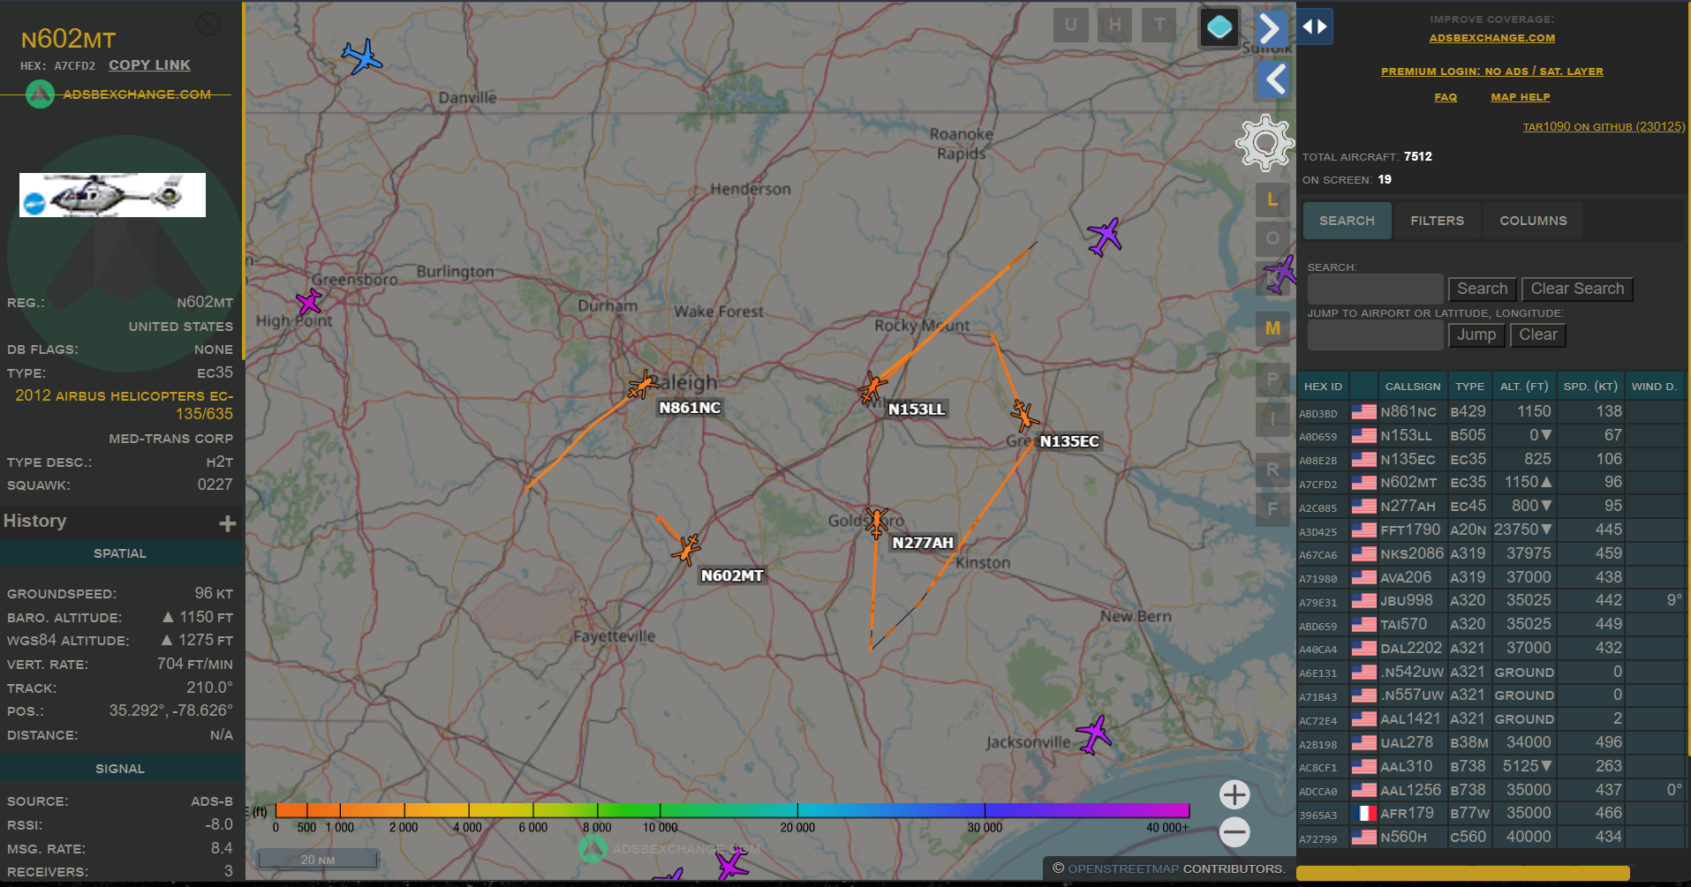Toggle the O map button
The width and height of the screenshot is (1691, 887).
(1272, 238)
